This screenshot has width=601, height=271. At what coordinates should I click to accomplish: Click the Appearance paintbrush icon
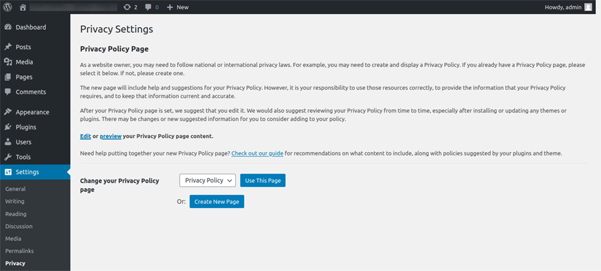click(8, 112)
